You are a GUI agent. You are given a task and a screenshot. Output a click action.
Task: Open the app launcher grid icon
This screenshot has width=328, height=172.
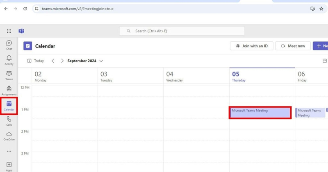(9, 31)
